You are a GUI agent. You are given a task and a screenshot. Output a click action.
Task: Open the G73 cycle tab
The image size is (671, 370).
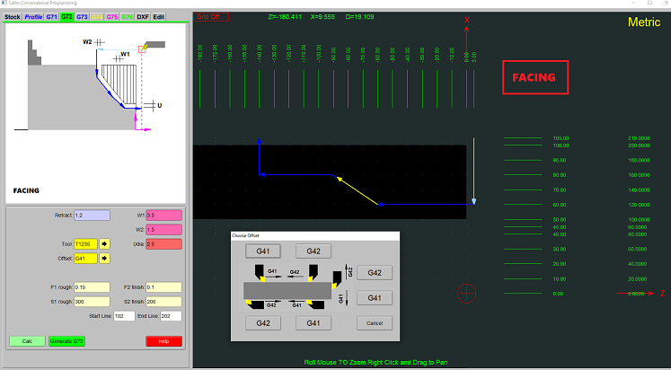pyautogui.click(x=82, y=17)
